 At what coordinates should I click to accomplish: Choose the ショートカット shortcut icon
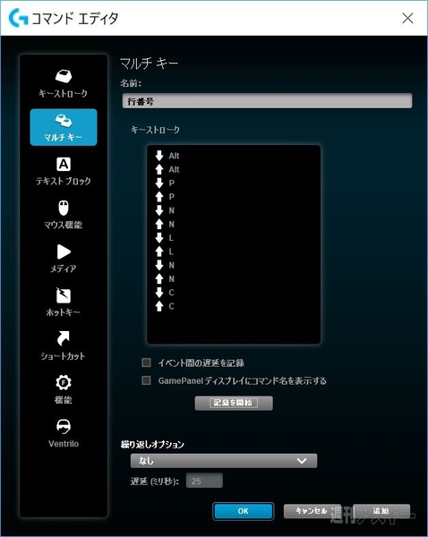(64, 338)
